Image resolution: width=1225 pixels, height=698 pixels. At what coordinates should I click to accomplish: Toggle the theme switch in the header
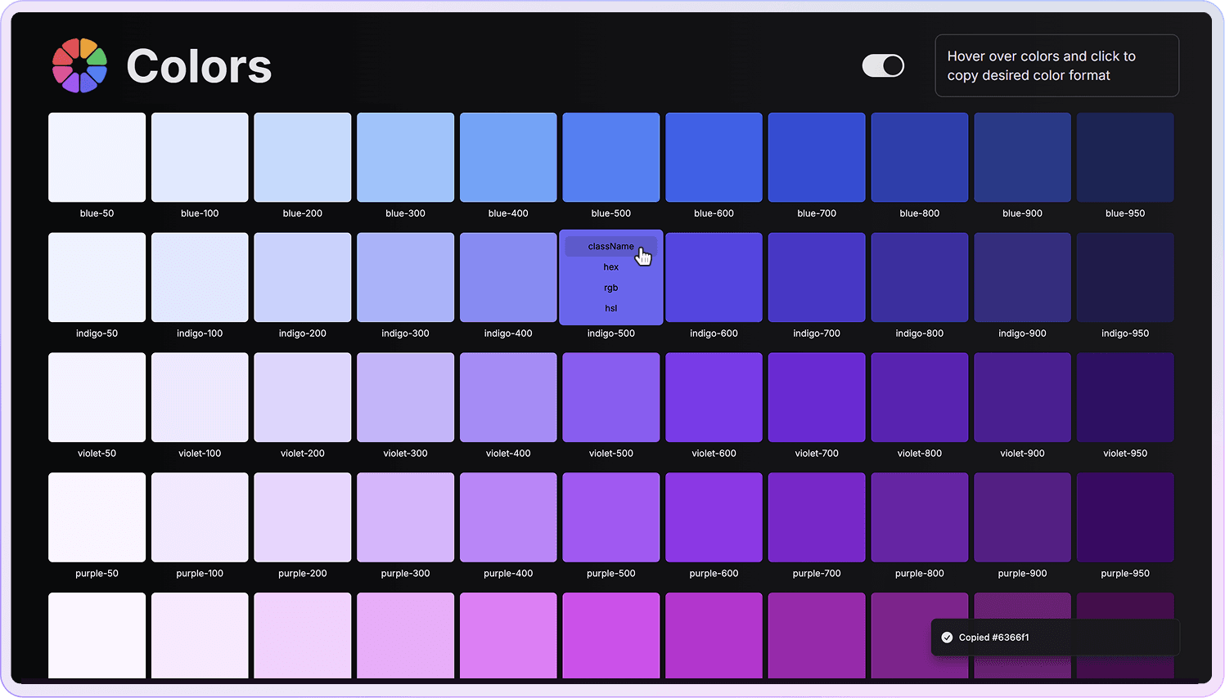(883, 65)
